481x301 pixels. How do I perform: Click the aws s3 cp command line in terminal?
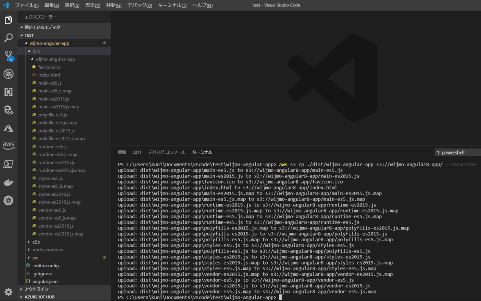tap(297, 165)
